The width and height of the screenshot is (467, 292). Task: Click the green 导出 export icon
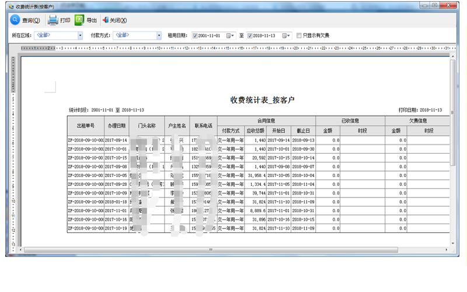pyautogui.click(x=79, y=20)
